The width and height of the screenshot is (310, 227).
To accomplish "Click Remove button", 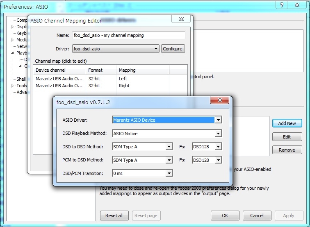I will 287,150.
